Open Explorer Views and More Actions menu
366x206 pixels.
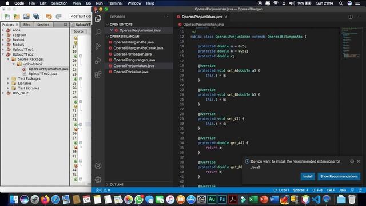click(166, 17)
